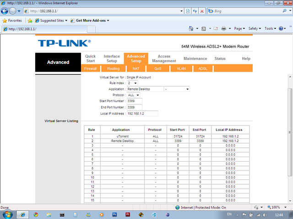Click the taskbar clock showing 12:44
The height and width of the screenshot is (219, 293).
[x=279, y=215]
